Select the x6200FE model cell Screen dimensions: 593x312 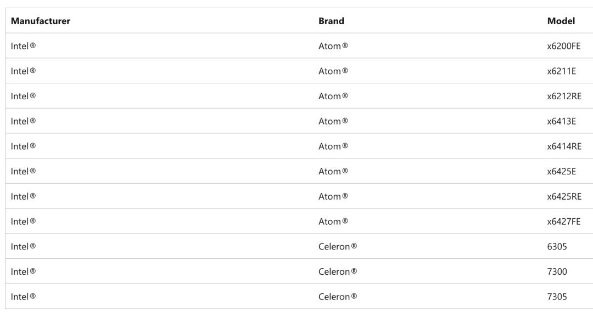click(564, 46)
